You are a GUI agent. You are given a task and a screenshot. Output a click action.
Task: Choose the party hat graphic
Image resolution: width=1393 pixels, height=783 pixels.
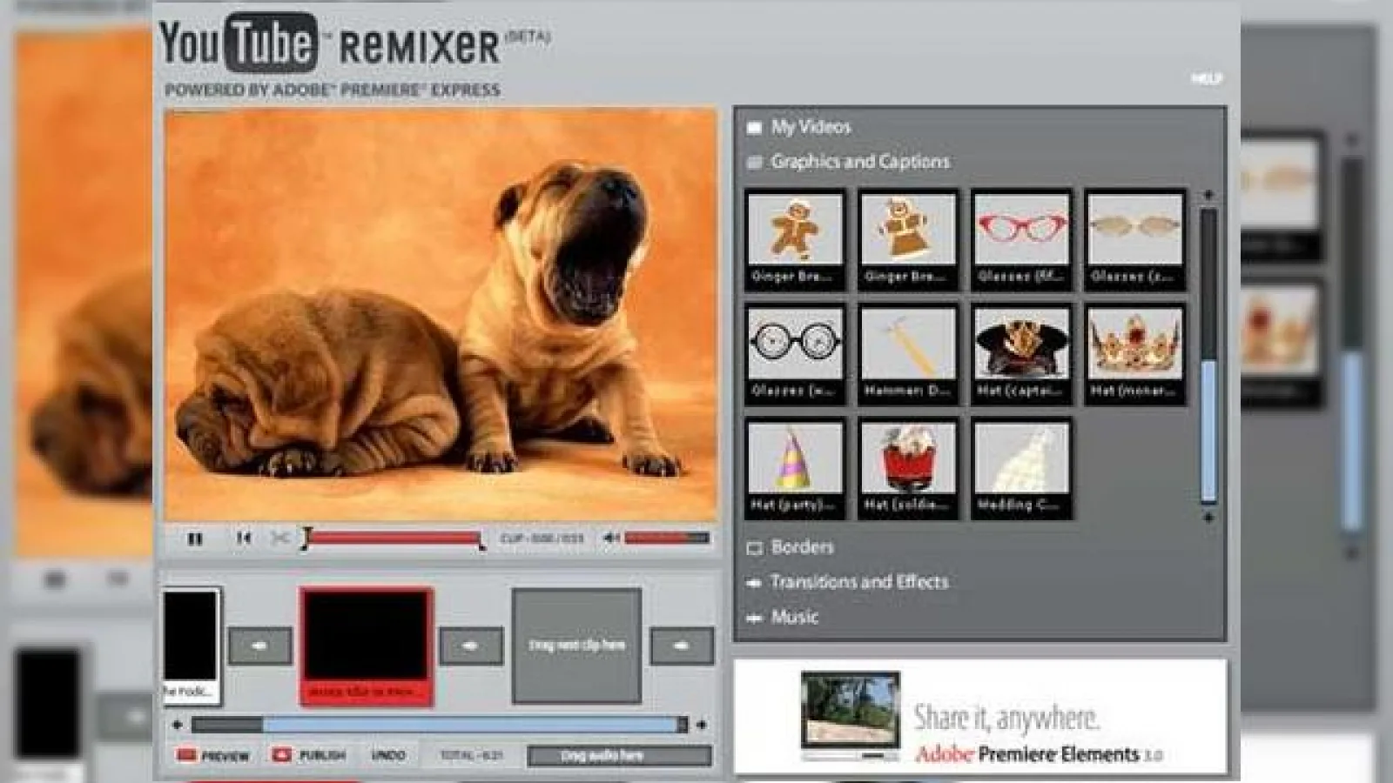796,468
